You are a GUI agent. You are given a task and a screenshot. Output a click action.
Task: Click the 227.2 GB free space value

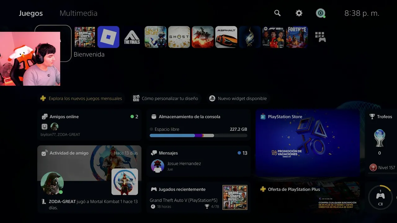(239, 129)
